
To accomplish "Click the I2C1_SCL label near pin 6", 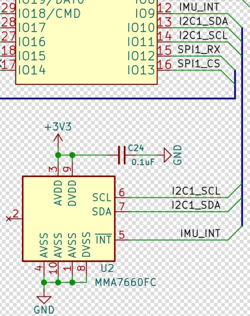I will click(196, 191).
